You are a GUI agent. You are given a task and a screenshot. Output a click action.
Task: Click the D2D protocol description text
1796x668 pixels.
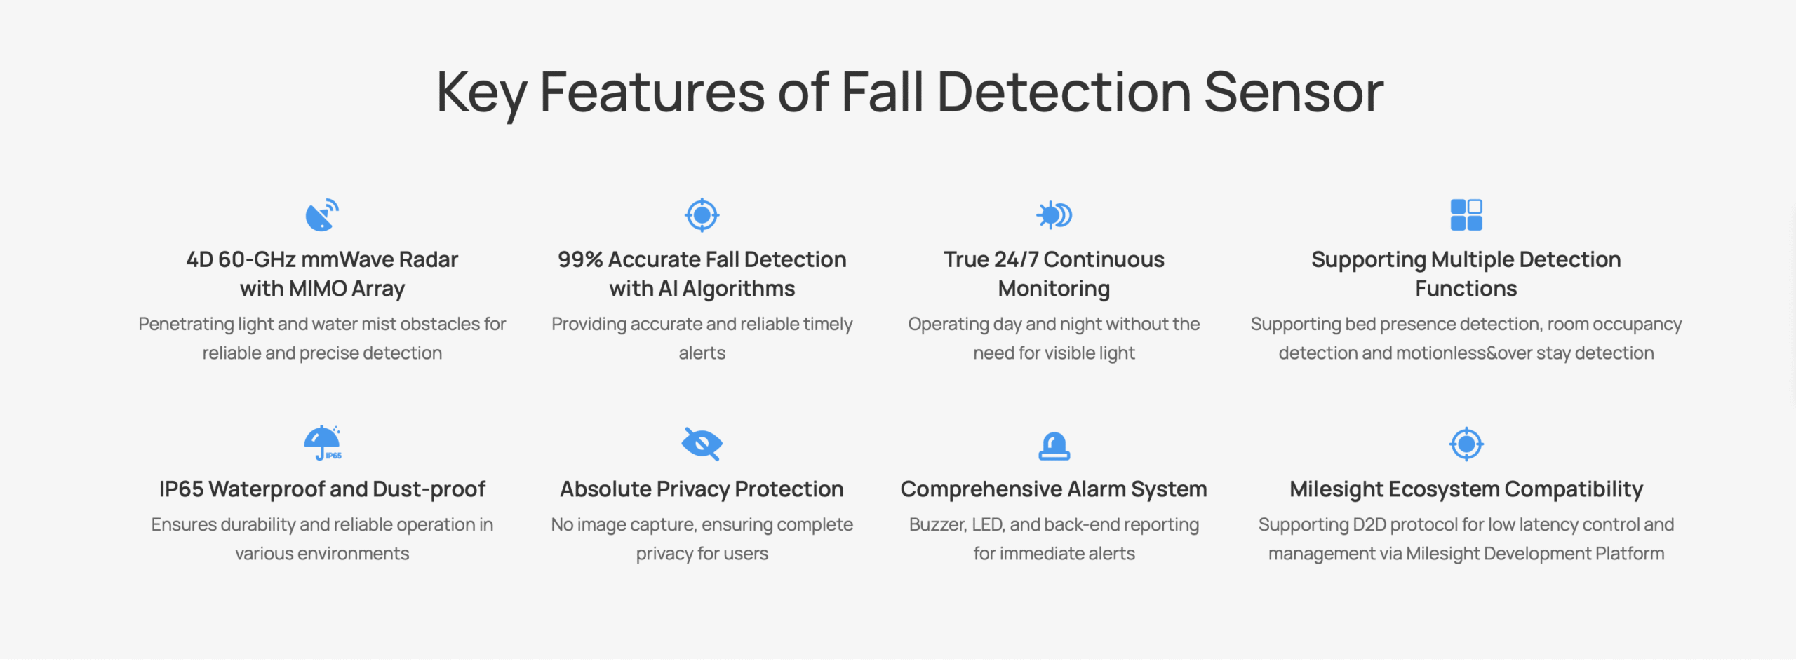[1466, 539]
